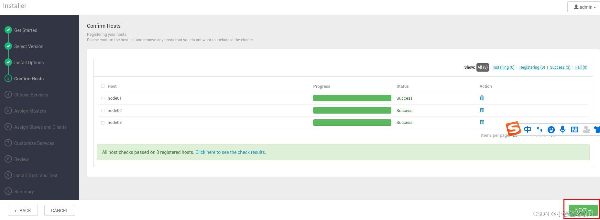Click the host name node01
The width and height of the screenshot is (600, 220).
pyautogui.click(x=115, y=98)
